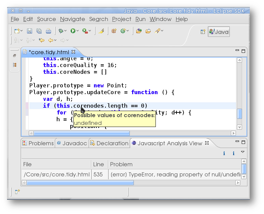Image resolution: width=264 pixels, height=214 pixels.
Task: Click the Back navigation arrow
Action: click(51, 40)
